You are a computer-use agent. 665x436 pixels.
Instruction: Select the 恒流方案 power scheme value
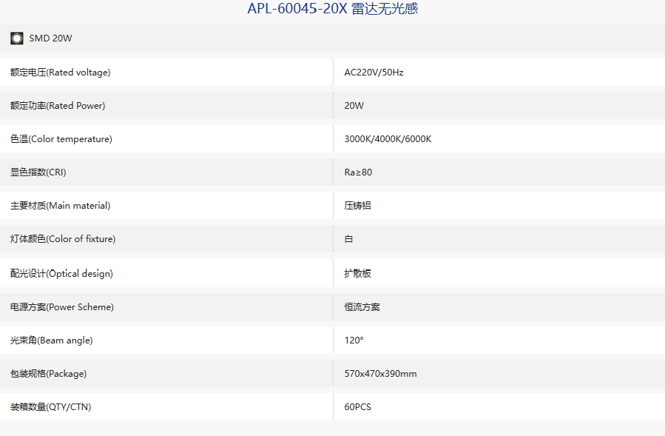(362, 307)
